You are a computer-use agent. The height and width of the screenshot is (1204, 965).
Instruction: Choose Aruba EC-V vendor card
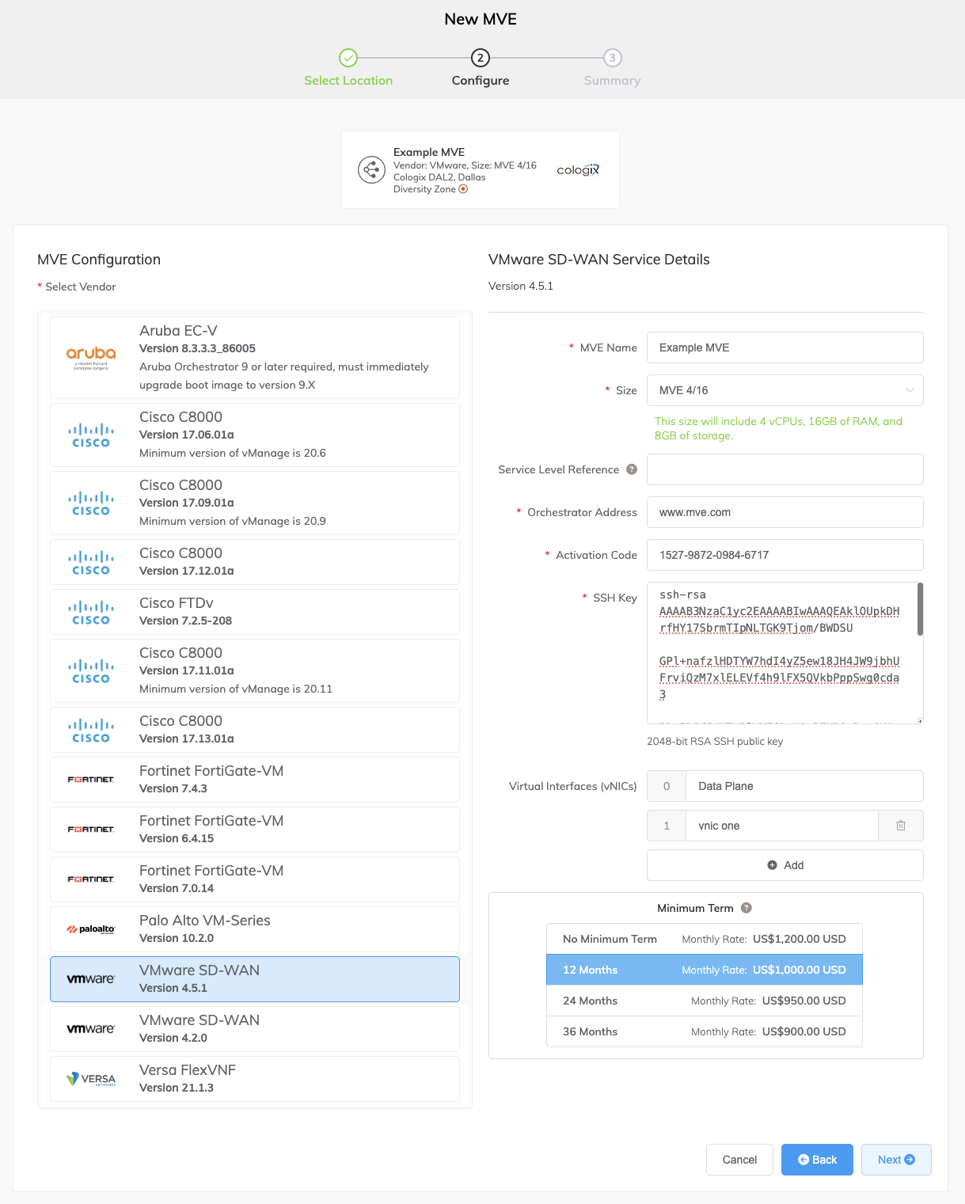pos(255,358)
